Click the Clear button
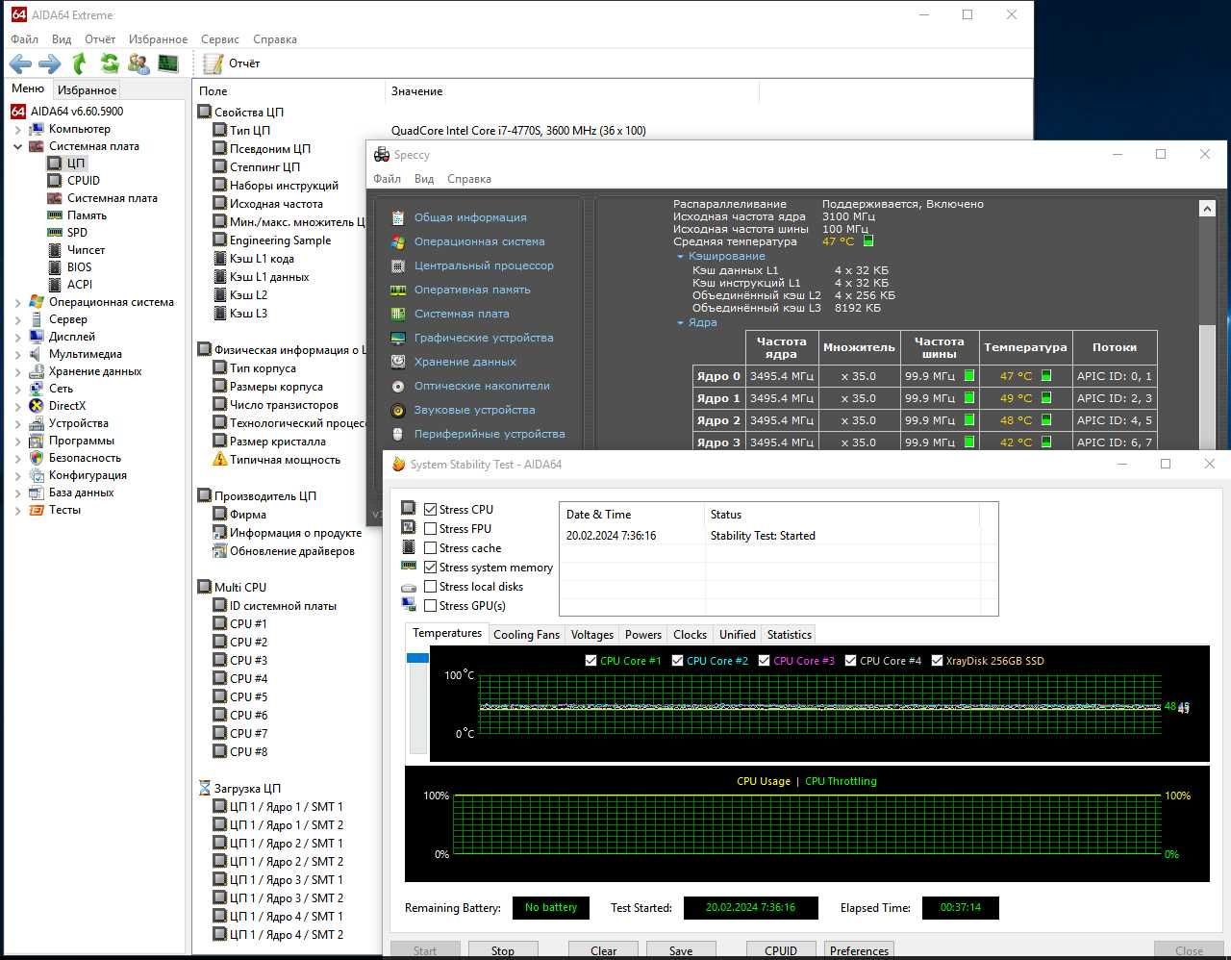Viewport: 1231px width, 960px height. (604, 950)
